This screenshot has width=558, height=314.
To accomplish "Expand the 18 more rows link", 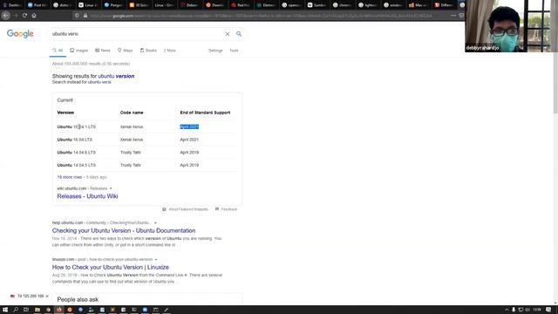I will click(x=70, y=177).
